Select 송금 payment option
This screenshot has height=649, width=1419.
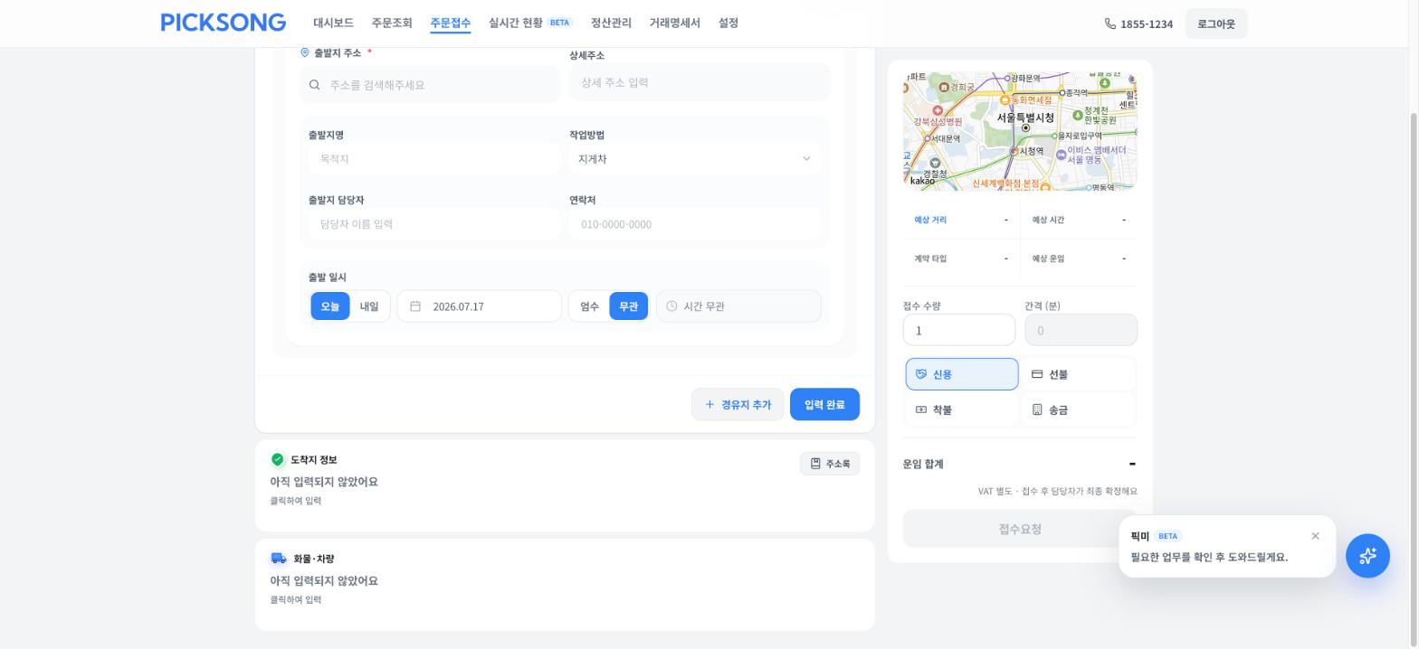pos(1079,409)
